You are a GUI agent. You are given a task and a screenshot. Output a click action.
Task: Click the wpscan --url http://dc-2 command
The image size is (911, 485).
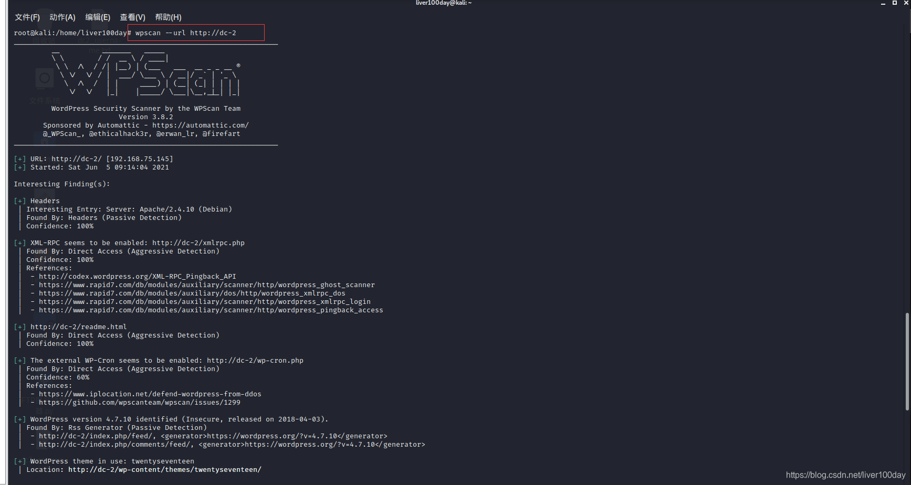coord(186,33)
